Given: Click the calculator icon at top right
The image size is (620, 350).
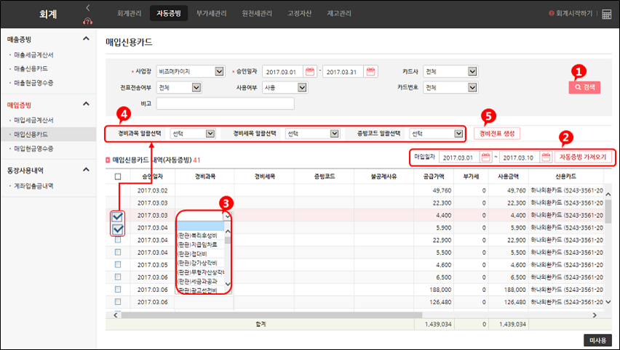Looking at the screenshot, I should (606, 14).
